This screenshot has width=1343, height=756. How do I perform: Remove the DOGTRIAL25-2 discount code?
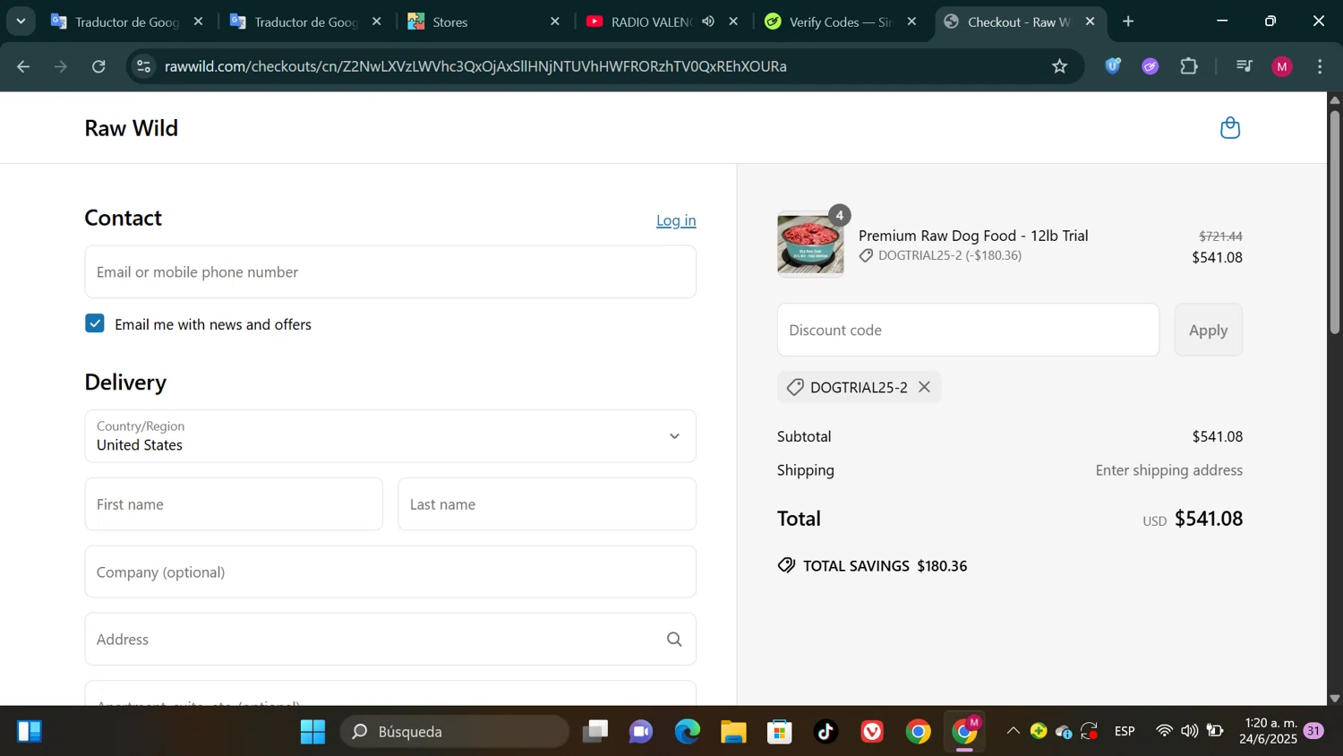tap(924, 387)
